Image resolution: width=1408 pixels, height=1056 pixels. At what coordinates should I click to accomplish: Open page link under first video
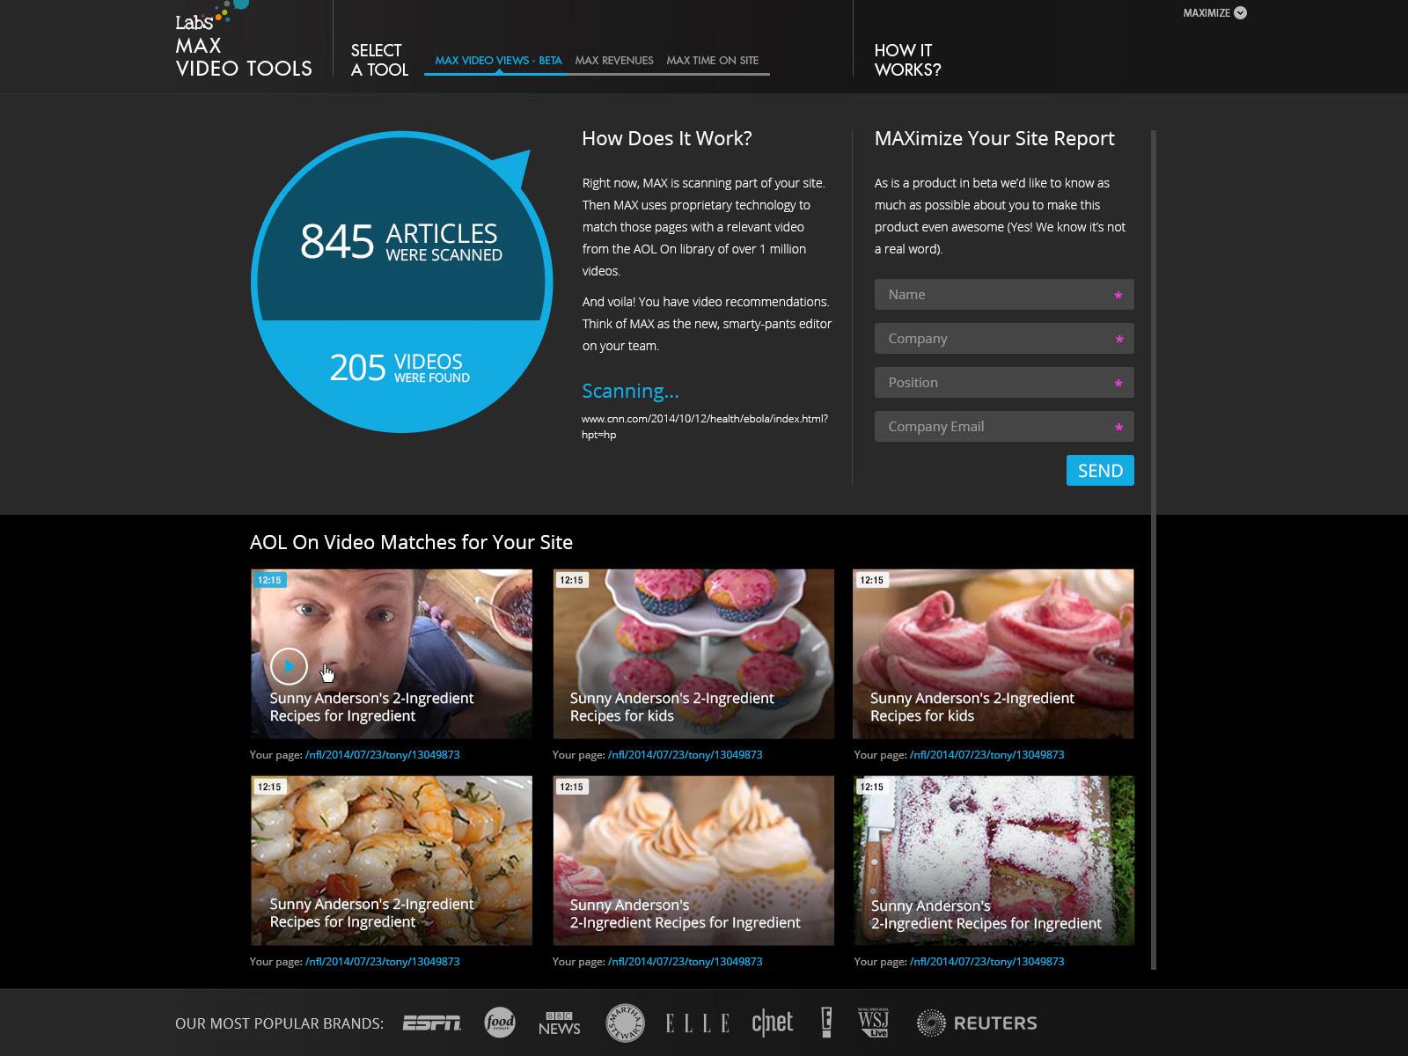tap(382, 755)
